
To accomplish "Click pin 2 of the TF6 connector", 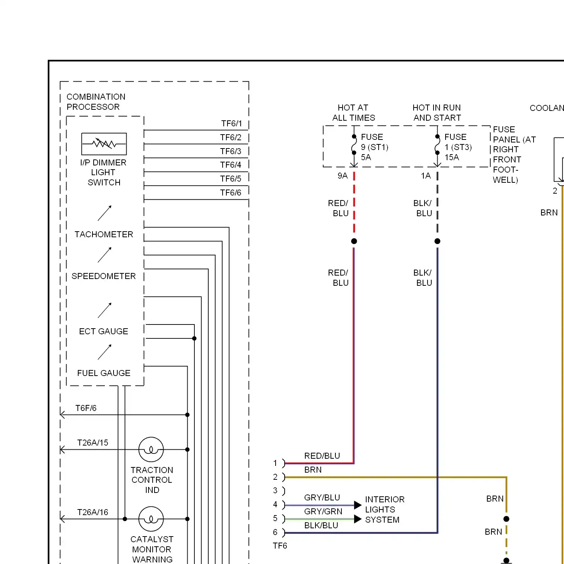I will pyautogui.click(x=275, y=477).
